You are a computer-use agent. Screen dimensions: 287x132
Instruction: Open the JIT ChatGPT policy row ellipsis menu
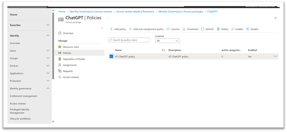pyautogui.click(x=275, y=56)
